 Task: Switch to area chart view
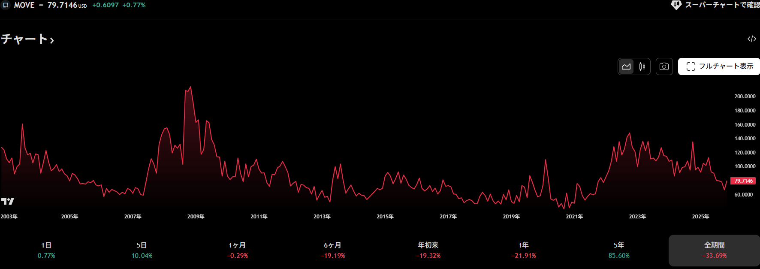point(626,66)
